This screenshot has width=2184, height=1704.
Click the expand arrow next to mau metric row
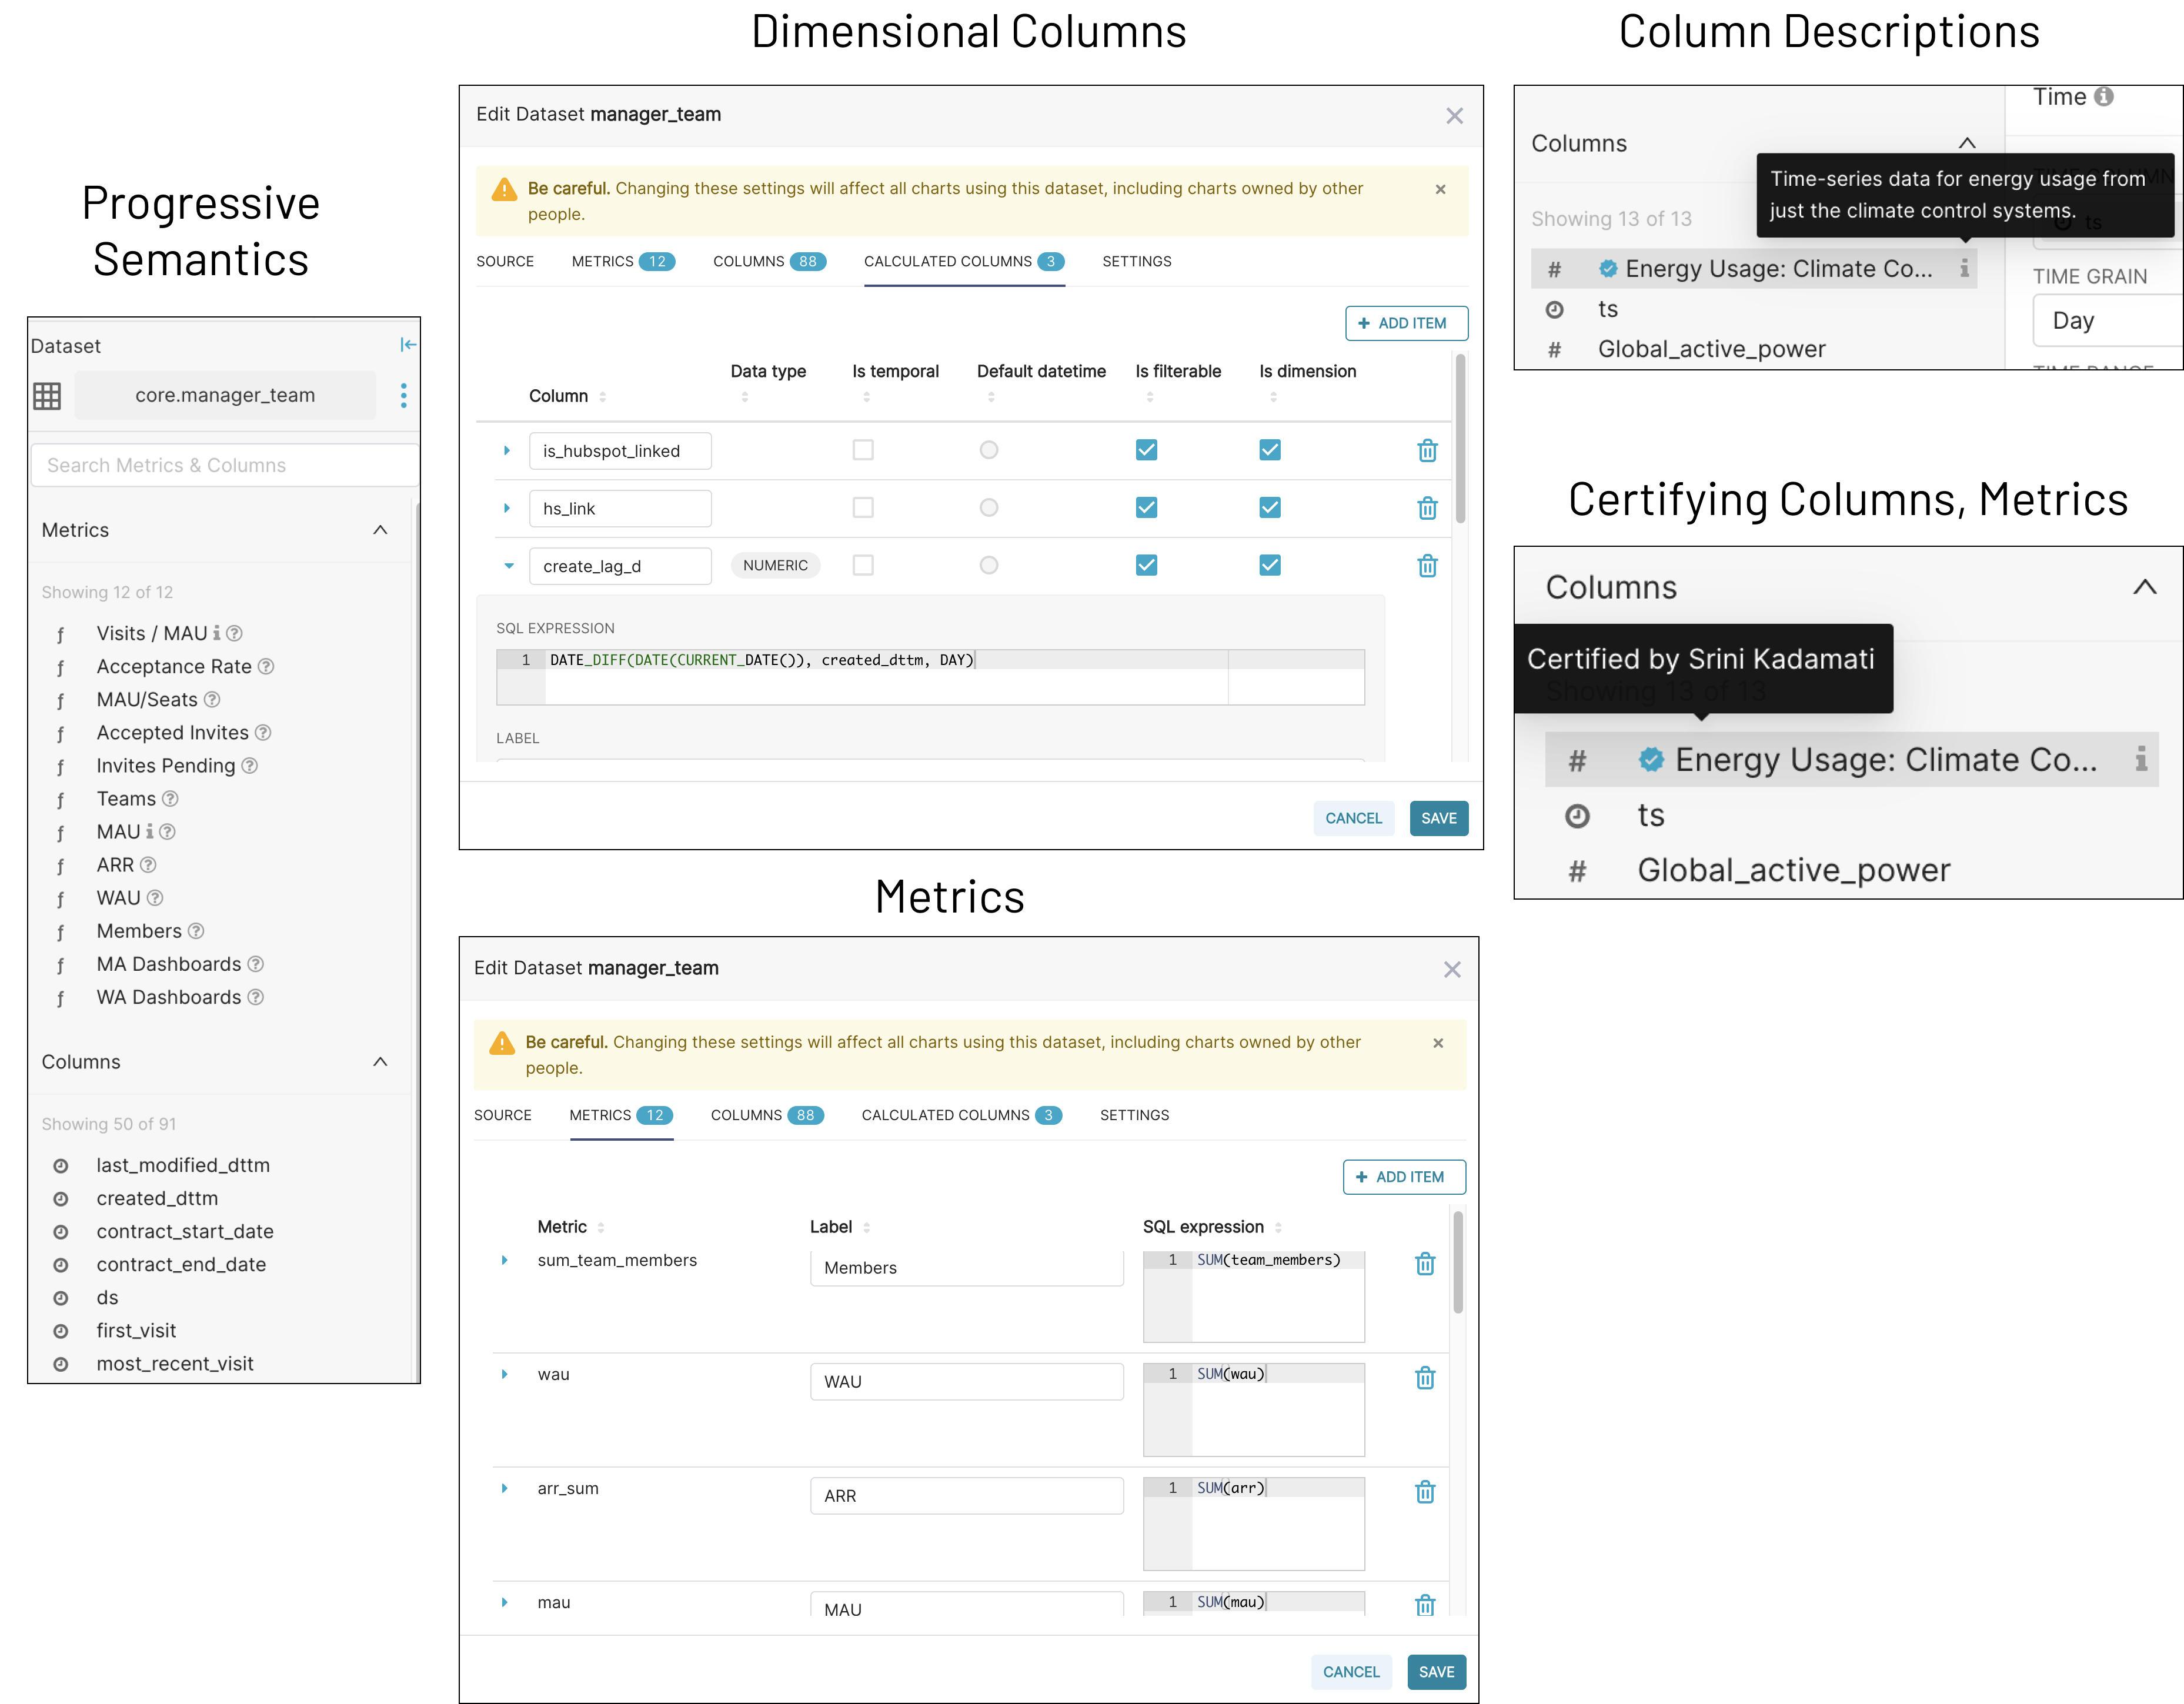click(503, 1605)
